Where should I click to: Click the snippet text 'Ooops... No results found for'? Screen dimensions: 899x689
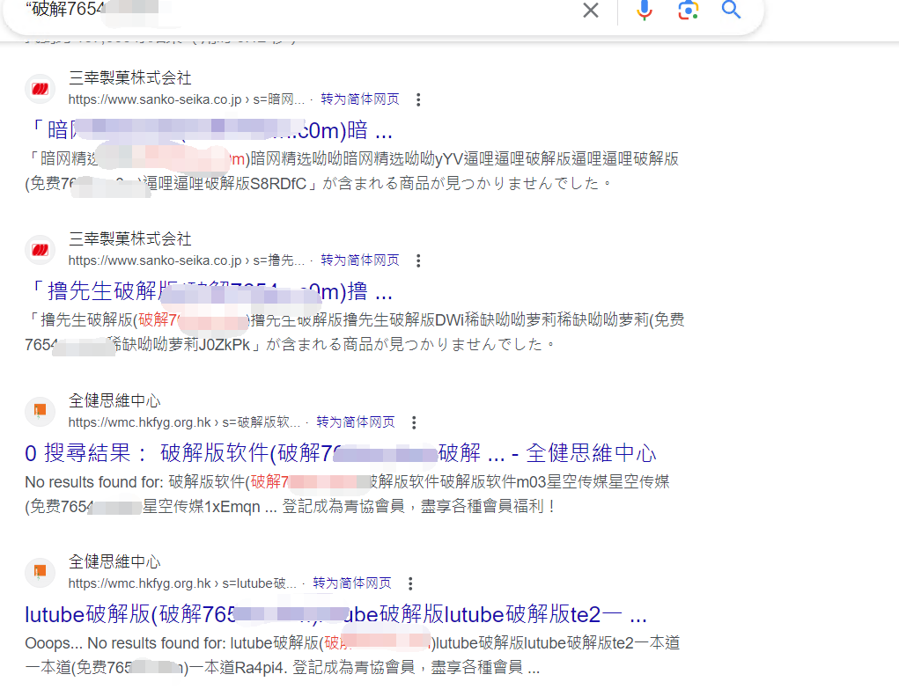coord(352,656)
